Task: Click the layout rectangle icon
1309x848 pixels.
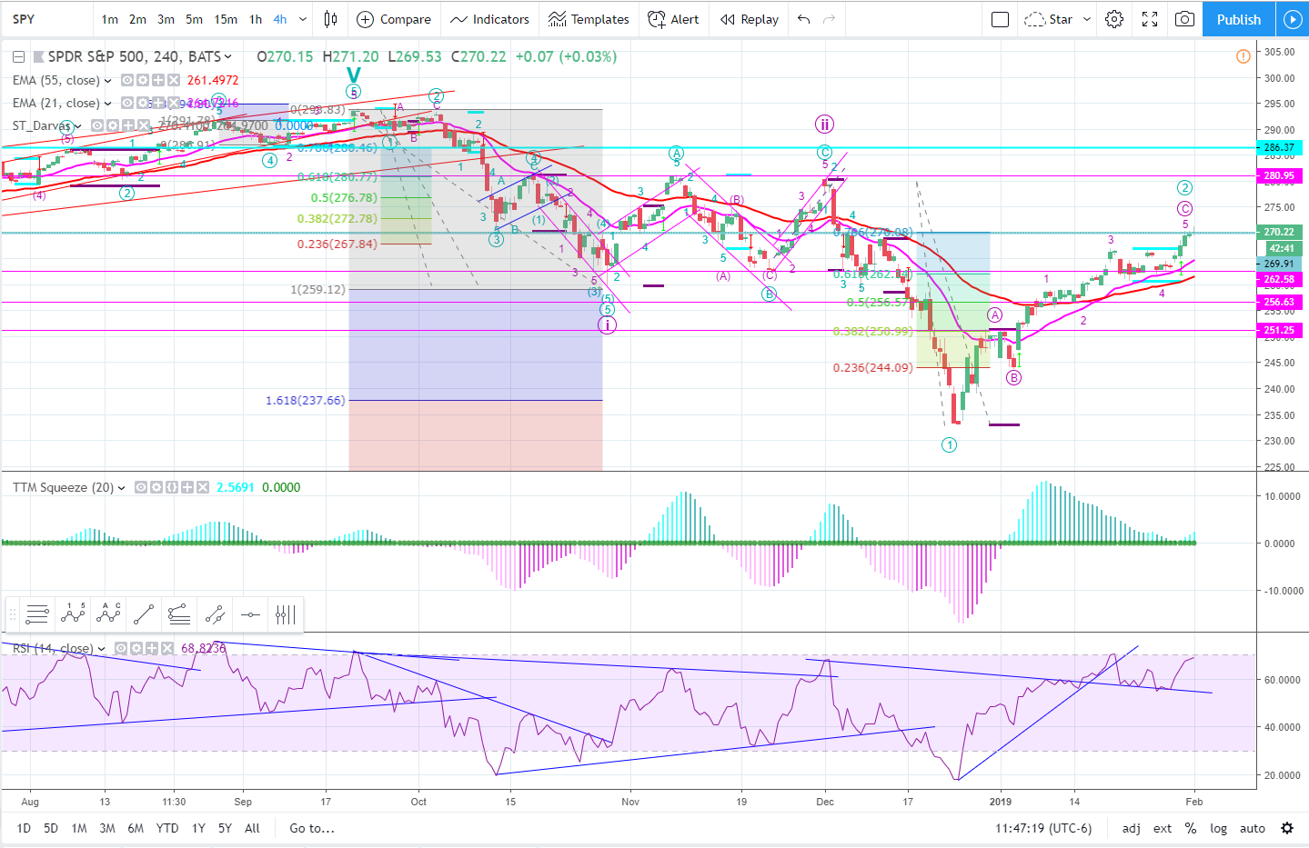Action: pos(1000,19)
